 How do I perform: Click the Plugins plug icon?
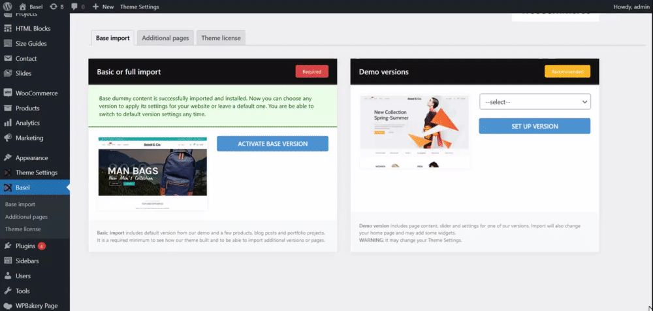point(8,246)
